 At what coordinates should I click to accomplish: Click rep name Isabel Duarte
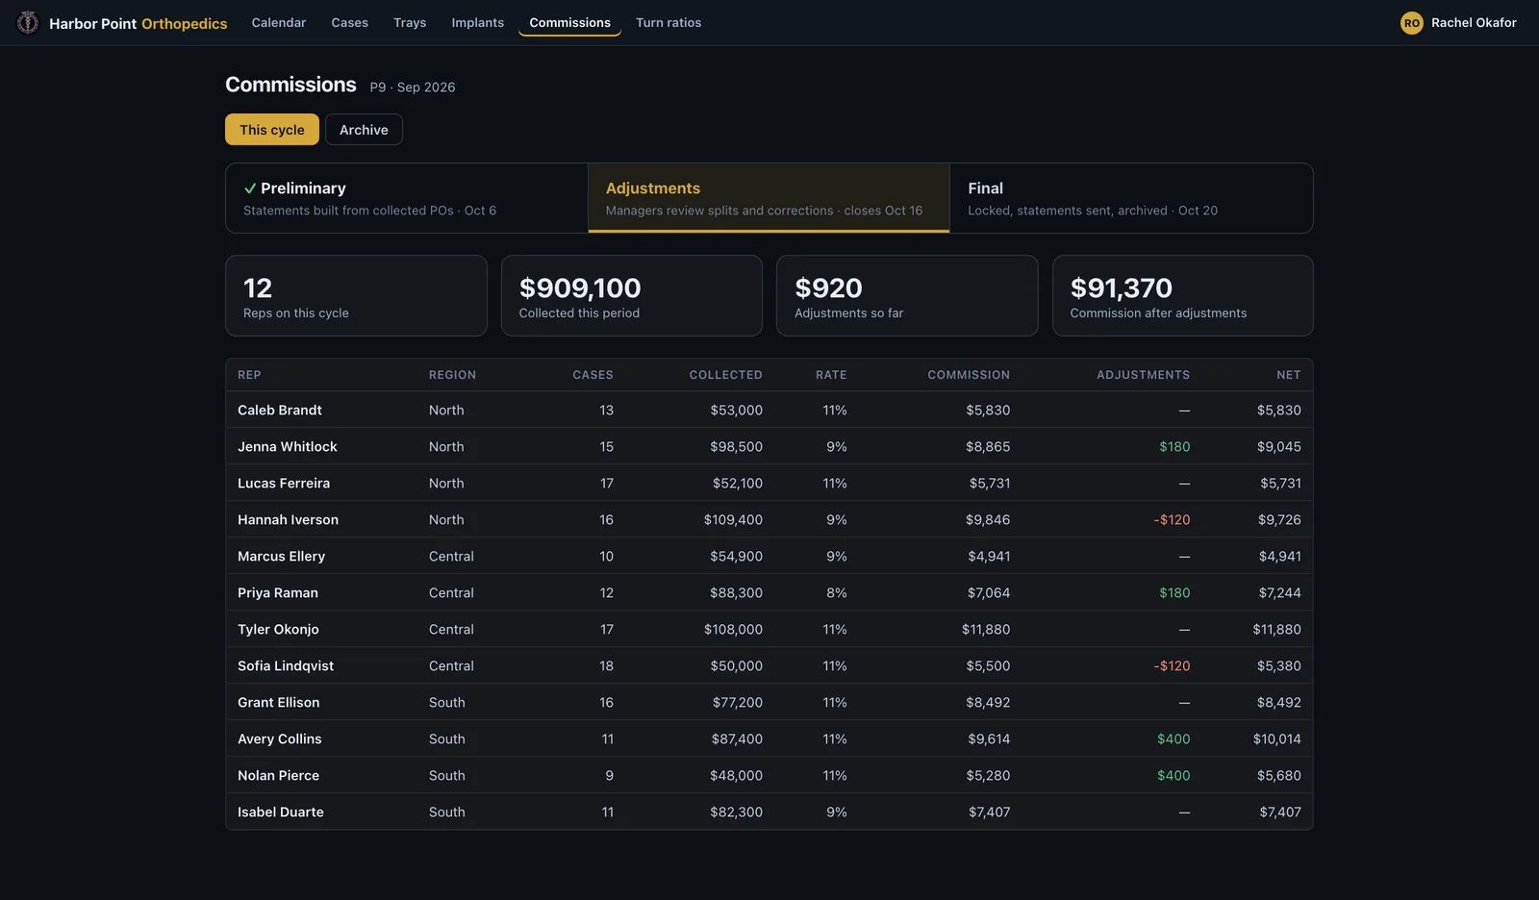[x=281, y=812]
